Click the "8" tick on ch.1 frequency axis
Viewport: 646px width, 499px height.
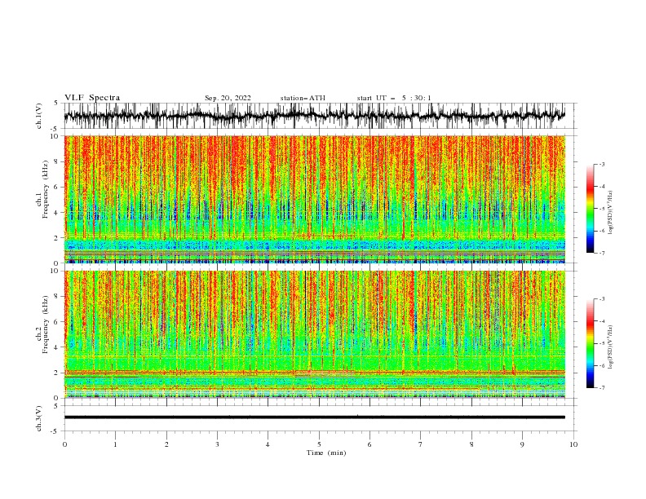[x=57, y=161]
